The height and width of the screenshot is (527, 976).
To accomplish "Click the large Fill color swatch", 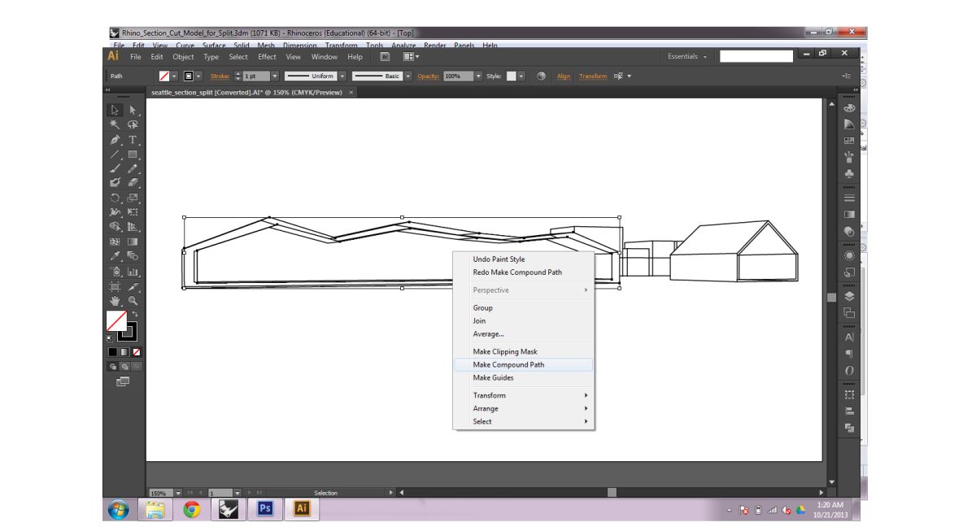I will 116,320.
